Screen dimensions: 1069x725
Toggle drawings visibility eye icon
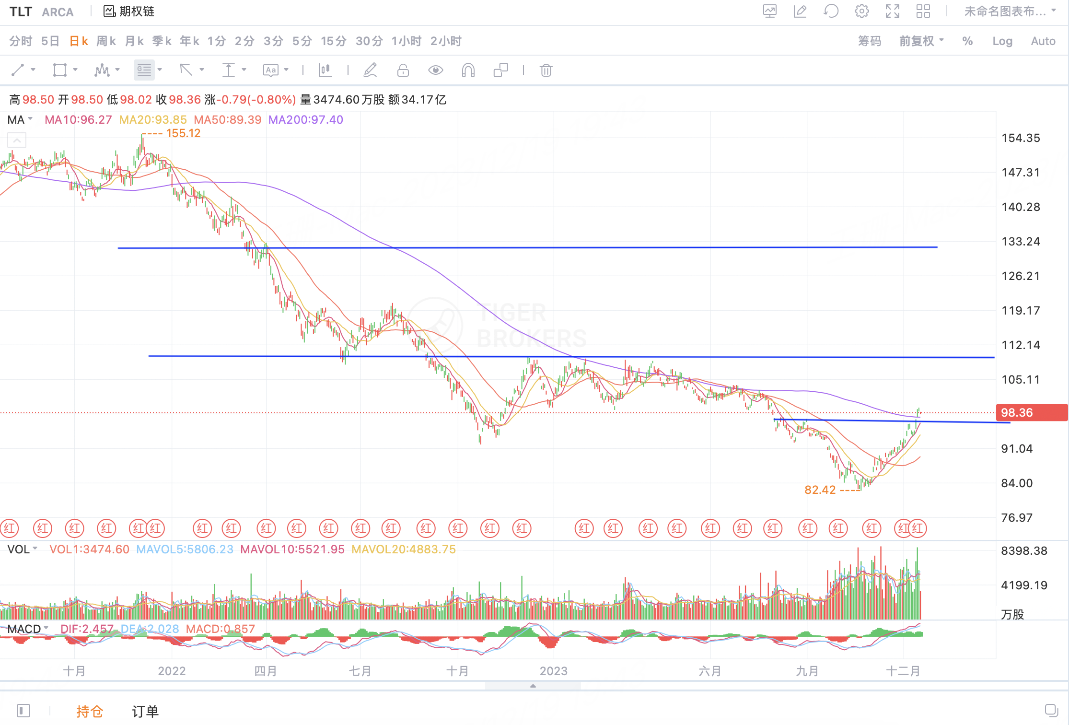coord(435,70)
